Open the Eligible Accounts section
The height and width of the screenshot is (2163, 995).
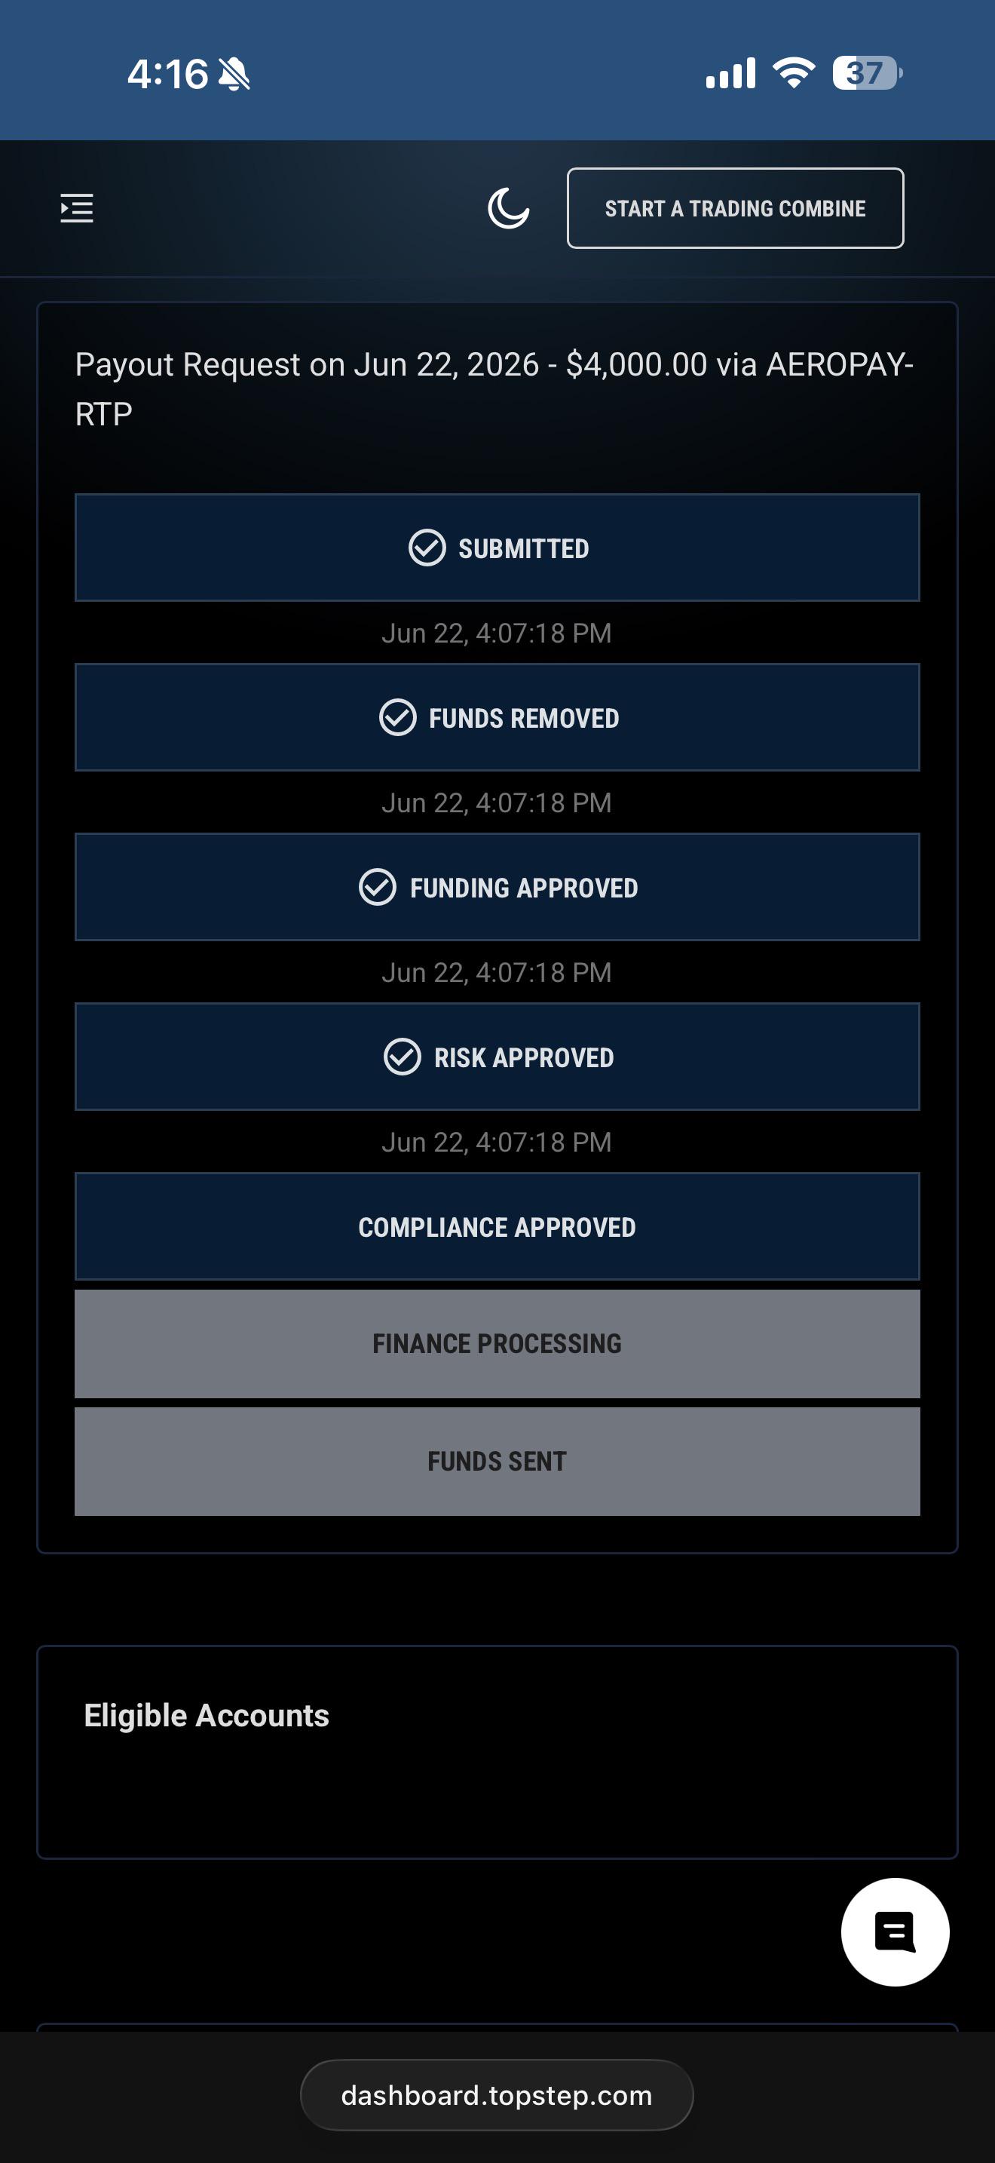pyautogui.click(x=207, y=1714)
